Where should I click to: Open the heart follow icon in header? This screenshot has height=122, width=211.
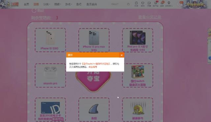click(143, 4)
